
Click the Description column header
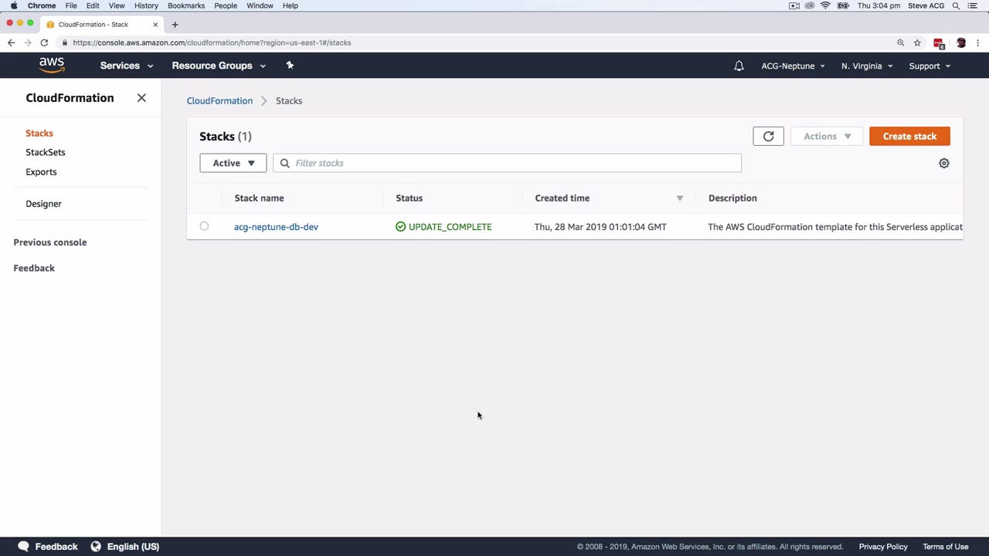point(732,198)
